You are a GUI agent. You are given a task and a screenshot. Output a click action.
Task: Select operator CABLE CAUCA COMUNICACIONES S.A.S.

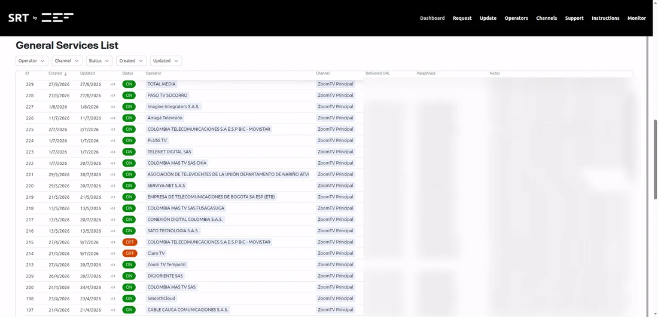coord(188,310)
